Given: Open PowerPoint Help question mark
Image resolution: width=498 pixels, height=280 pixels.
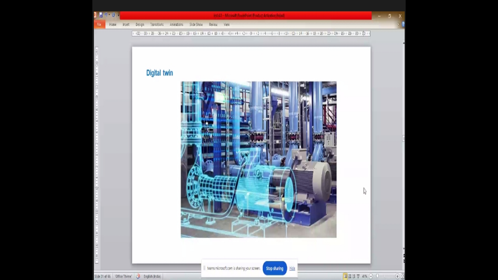Looking at the screenshot, I should point(403,25).
